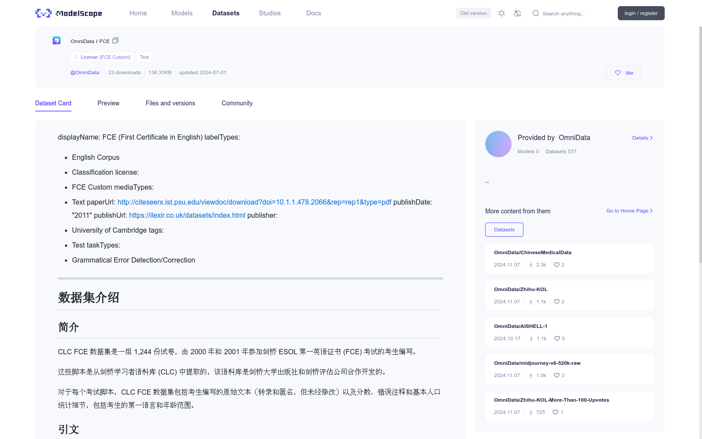Click download icon on Zhihu-KOL-More-Than-100-Upvotes card
Screen dimensions: 702x439
pos(531,412)
